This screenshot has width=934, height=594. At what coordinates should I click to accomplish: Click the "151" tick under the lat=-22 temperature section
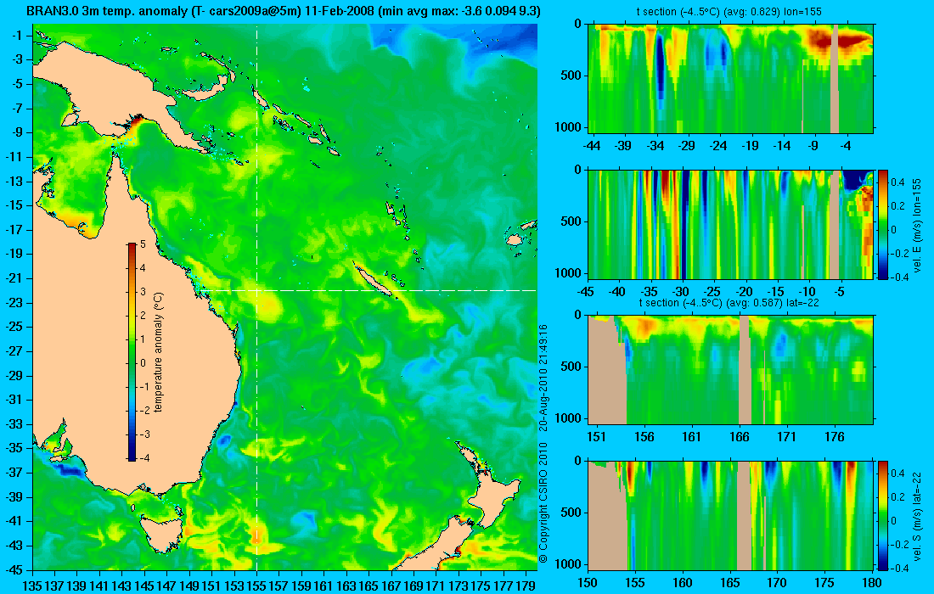pos(596,437)
